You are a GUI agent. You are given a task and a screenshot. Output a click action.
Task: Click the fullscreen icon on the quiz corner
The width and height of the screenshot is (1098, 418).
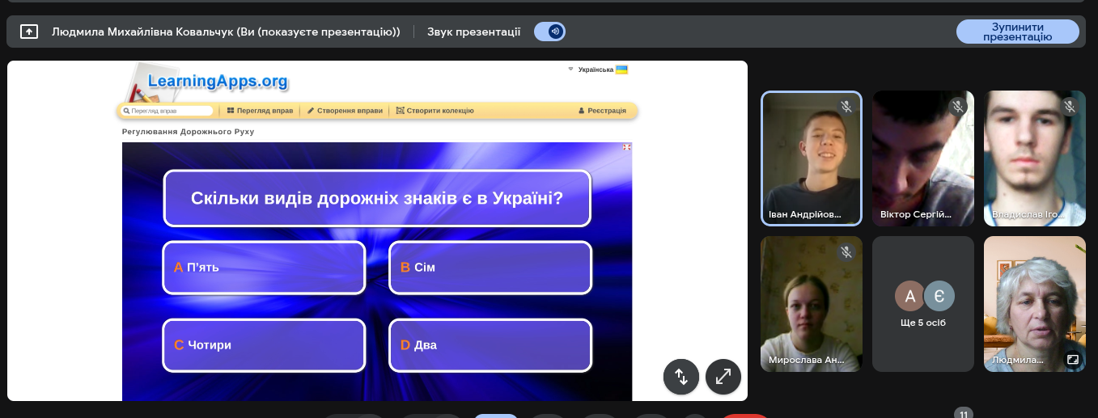click(x=626, y=147)
